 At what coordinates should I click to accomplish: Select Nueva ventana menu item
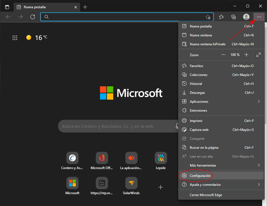click(221, 35)
